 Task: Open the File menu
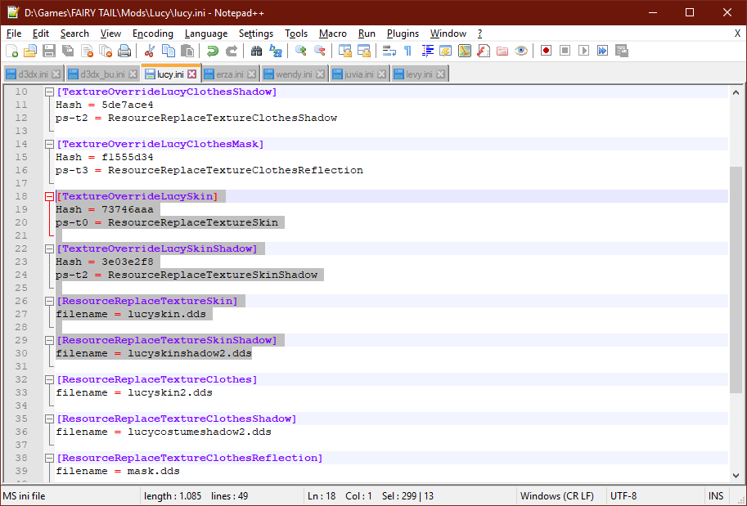tap(14, 34)
